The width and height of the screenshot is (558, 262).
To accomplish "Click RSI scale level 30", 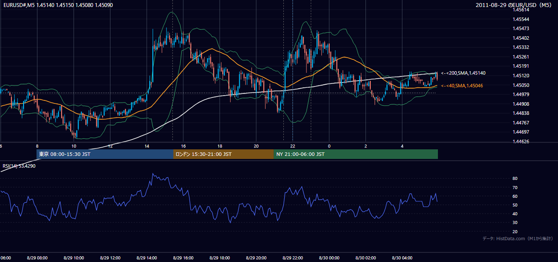I will pos(515,223).
